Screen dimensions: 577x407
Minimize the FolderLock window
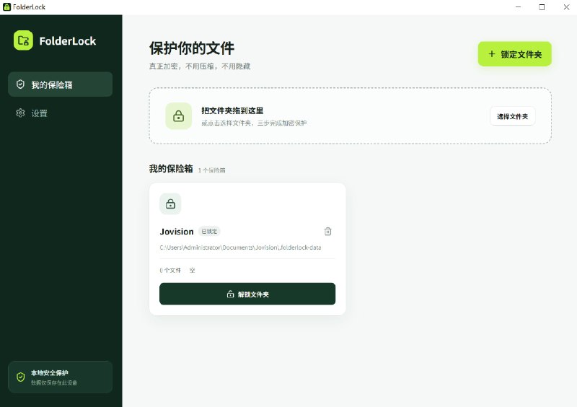coord(518,7)
